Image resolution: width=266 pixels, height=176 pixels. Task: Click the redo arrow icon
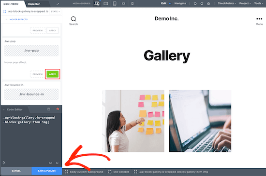coord(202,3)
